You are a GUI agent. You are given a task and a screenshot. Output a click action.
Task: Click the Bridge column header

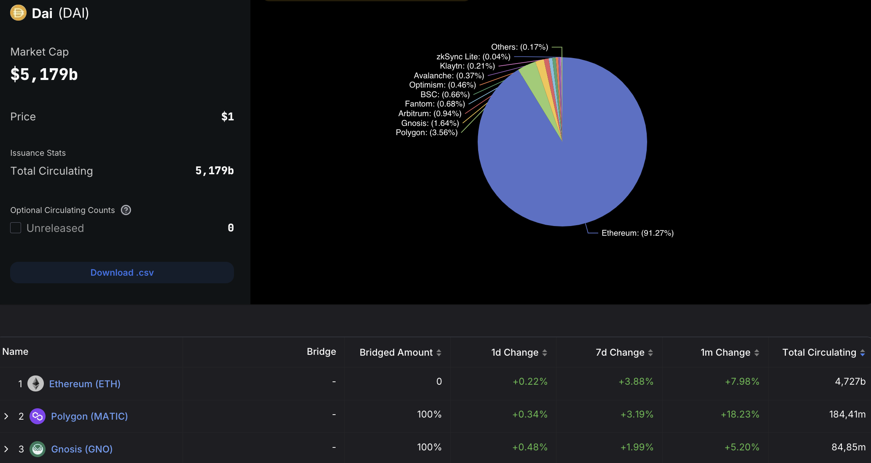point(321,351)
